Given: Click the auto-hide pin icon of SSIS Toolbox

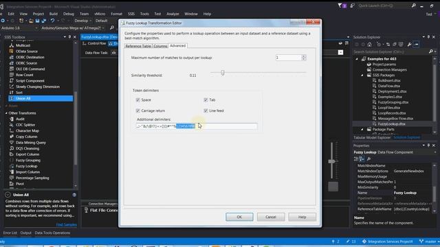Looking at the screenshot, I should click(69, 37).
